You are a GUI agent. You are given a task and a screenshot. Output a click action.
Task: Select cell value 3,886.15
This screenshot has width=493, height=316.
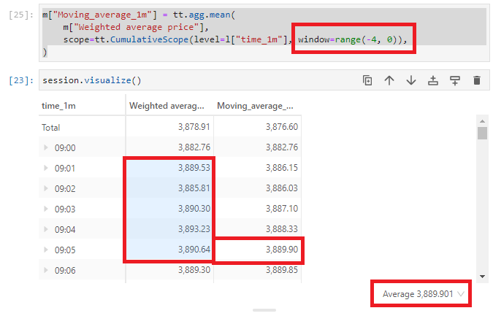(282, 168)
